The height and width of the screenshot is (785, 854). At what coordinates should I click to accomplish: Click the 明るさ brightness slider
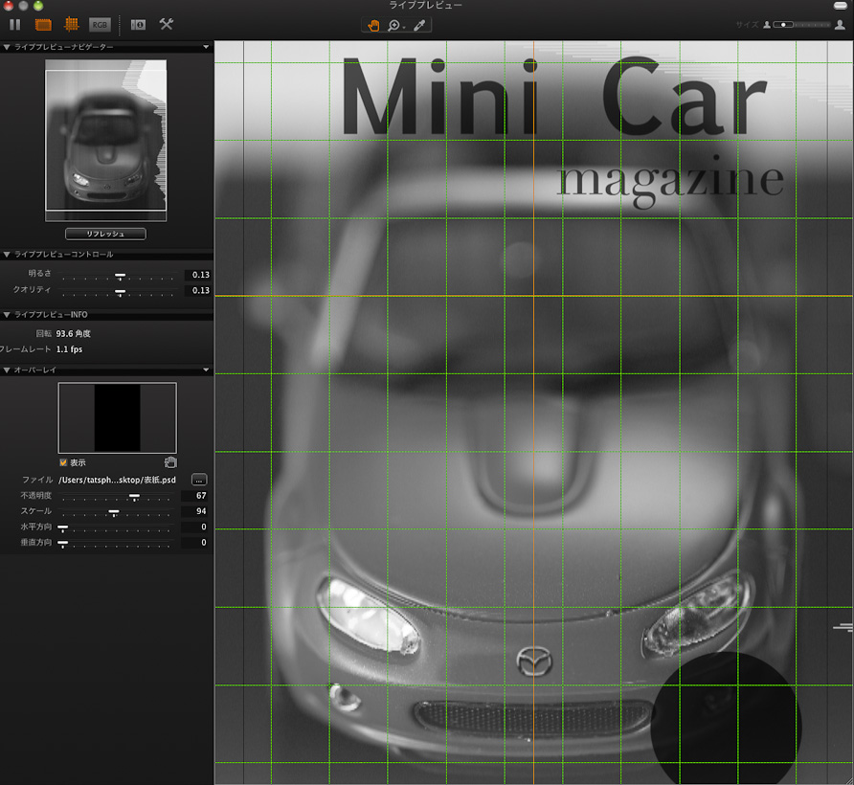point(120,275)
